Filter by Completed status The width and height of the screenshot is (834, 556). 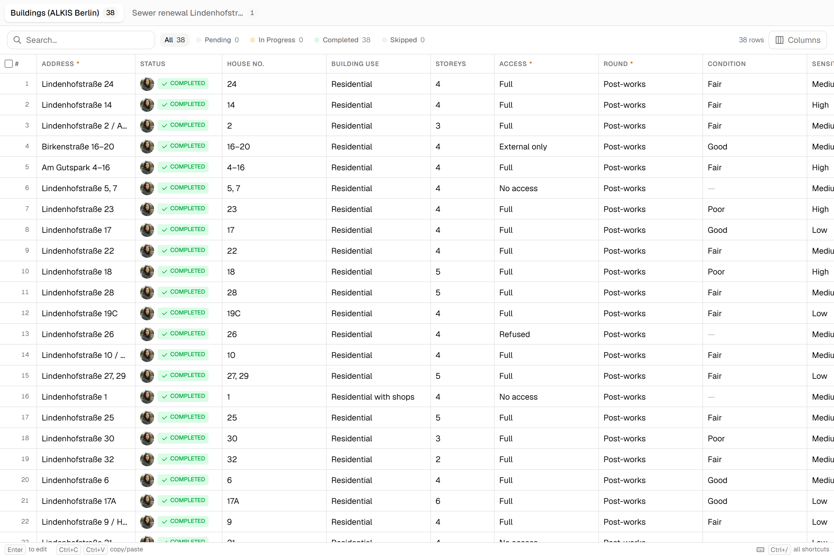coord(343,40)
